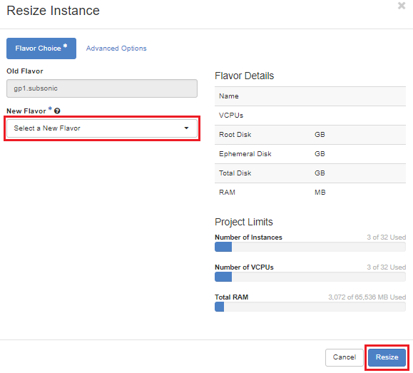Click the Total Disk details row
This screenshot has height=373, width=413.
click(x=310, y=173)
